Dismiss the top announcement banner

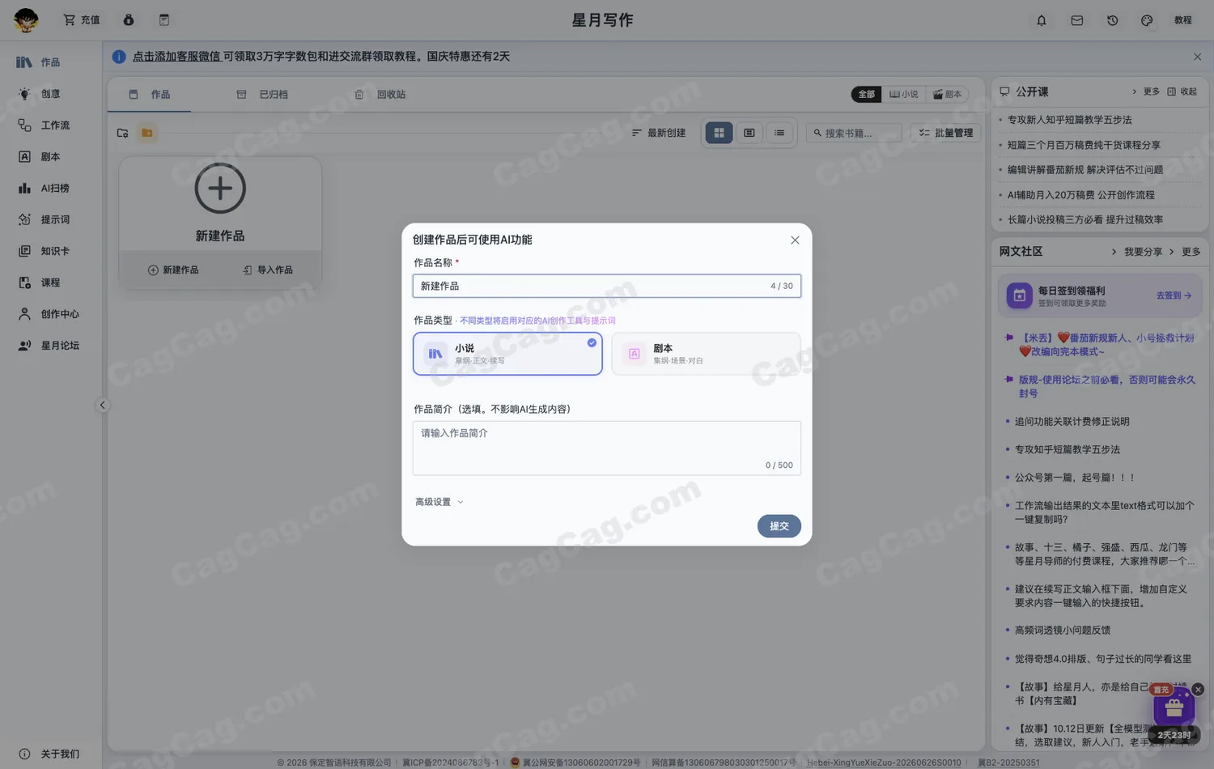coord(1197,57)
